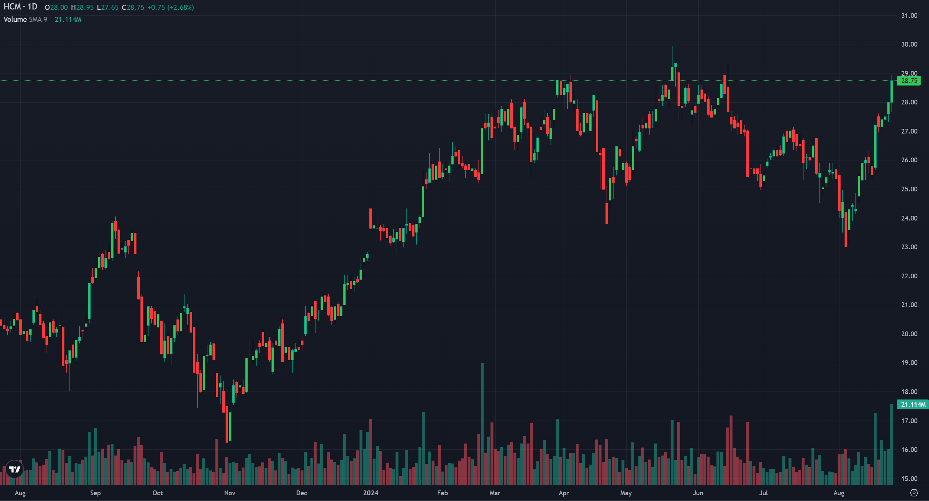
Task: Click the green 28.75 current price label
Action: [909, 81]
